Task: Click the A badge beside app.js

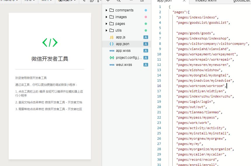Action: [x=146, y=37]
